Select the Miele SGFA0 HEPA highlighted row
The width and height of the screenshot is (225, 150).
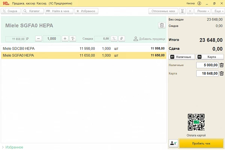point(83,55)
